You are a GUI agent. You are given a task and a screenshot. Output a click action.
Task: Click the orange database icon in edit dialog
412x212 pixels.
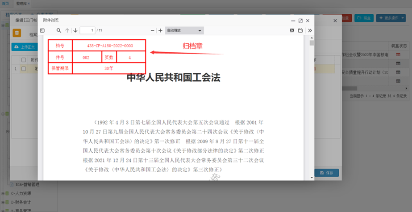[x=17, y=33]
